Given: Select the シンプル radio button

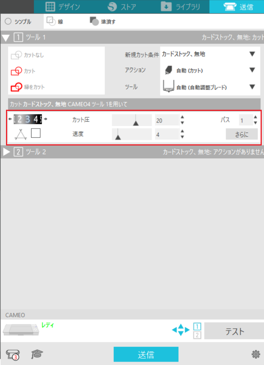Looking at the screenshot, I should click(x=8, y=21).
